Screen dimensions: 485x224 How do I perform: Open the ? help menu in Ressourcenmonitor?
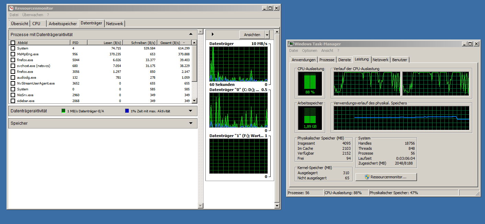click(48, 15)
